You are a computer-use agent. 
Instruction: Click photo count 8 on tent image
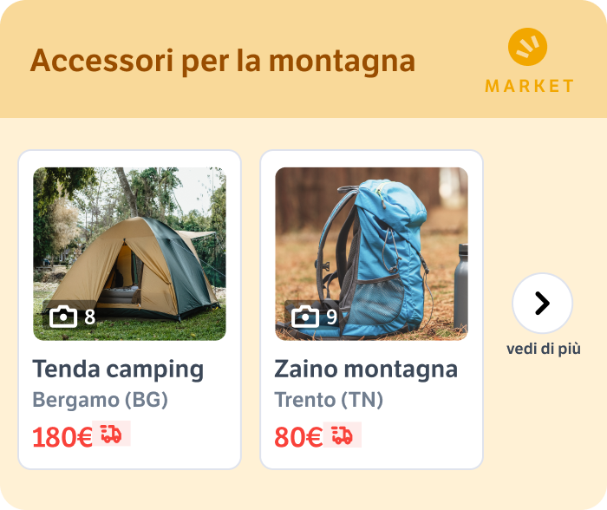coord(90,317)
